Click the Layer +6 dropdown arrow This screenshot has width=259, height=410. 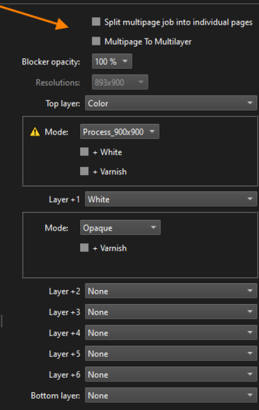[250, 375]
